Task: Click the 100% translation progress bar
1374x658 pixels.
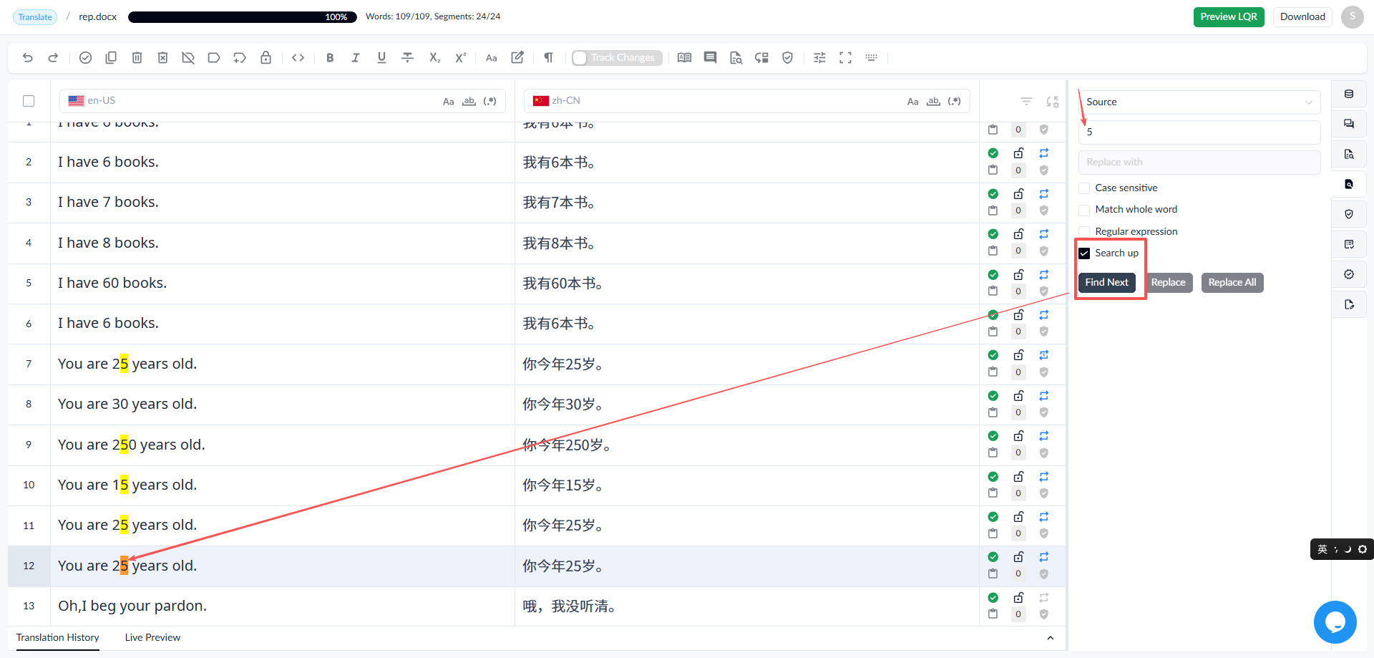Action: point(243,17)
